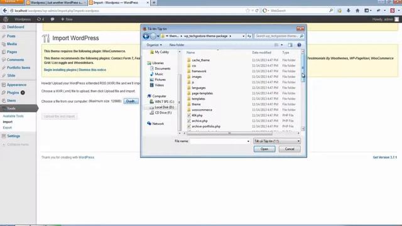Sort files by Name column header
This screenshot has width=402, height=226.
tap(190, 53)
